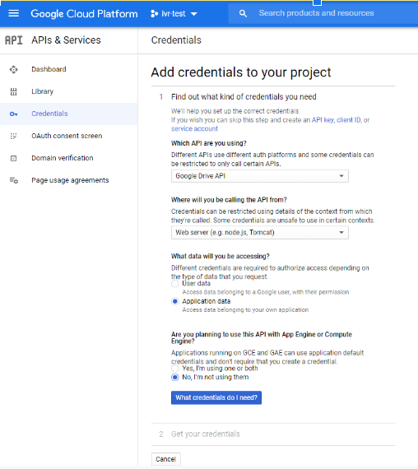Click the Dashboard icon in sidebar
Screen dimensions: 418x469
click(13, 69)
